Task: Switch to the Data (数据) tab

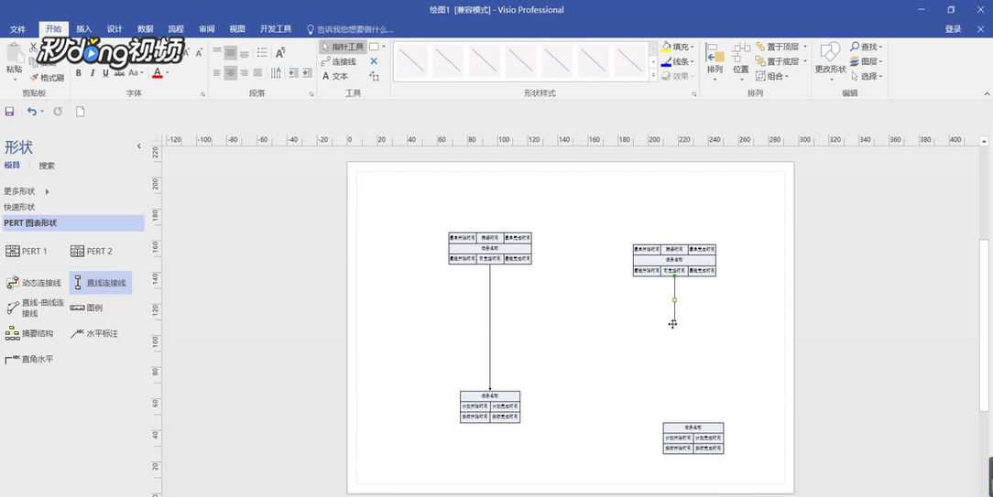Action: pos(146,29)
